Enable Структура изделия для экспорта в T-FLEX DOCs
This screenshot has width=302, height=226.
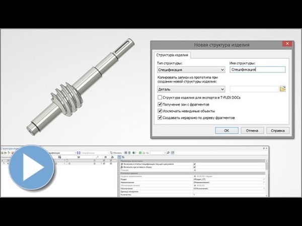click(x=160, y=97)
